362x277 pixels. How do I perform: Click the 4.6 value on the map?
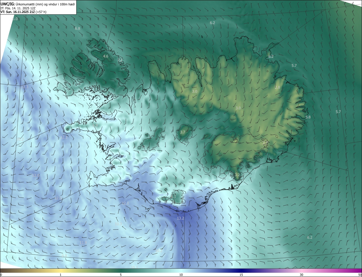(106, 56)
